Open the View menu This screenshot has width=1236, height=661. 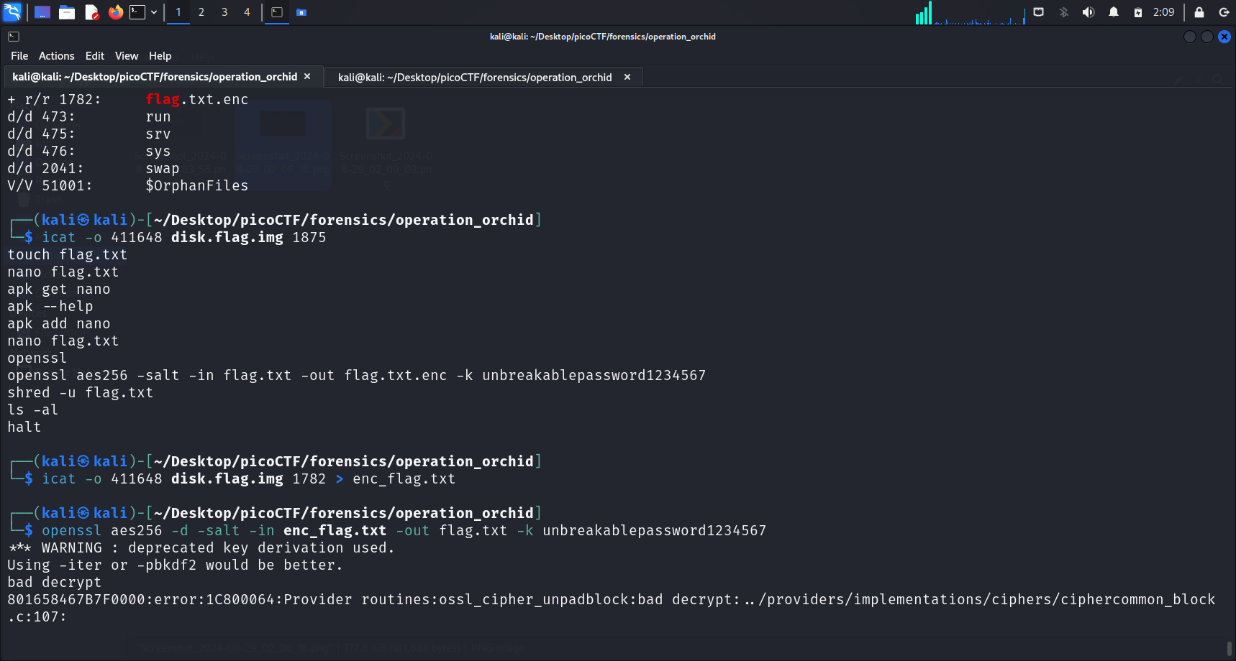(x=126, y=56)
